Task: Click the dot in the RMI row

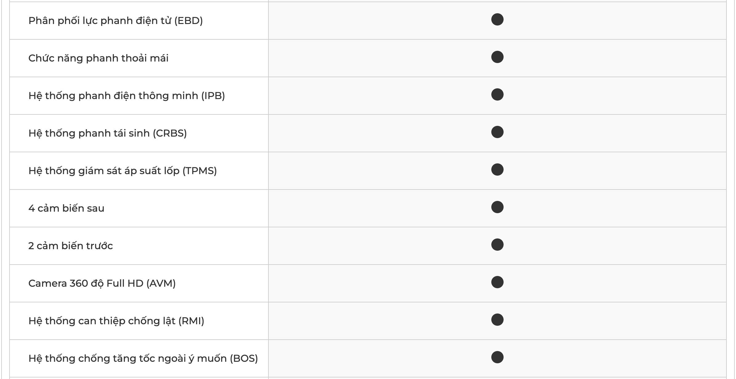Action: click(497, 320)
